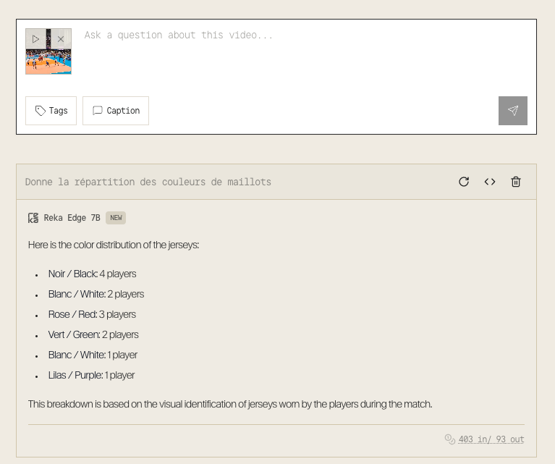Click the Reka model logo icon
The height and width of the screenshot is (464, 555).
click(x=33, y=218)
